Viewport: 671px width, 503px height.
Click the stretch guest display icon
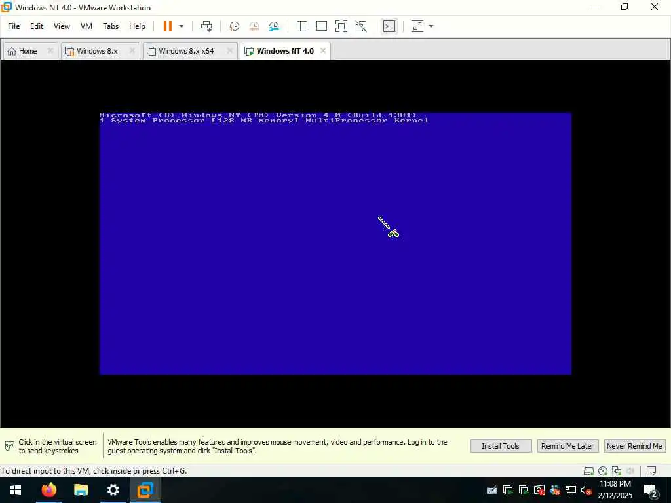[x=417, y=26]
